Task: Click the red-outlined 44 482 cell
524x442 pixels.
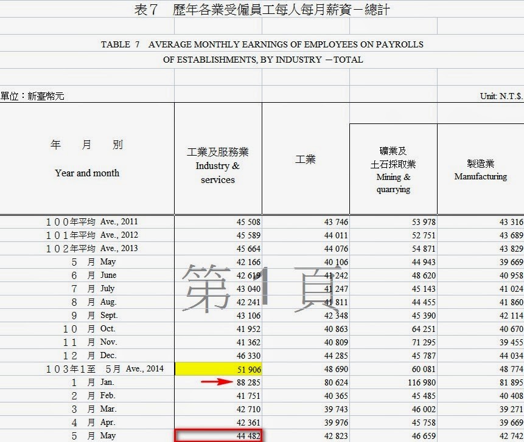Action: point(218,436)
